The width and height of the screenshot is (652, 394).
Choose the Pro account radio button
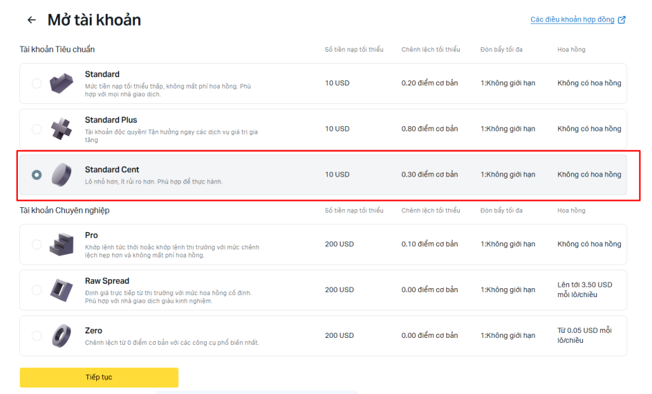click(36, 244)
